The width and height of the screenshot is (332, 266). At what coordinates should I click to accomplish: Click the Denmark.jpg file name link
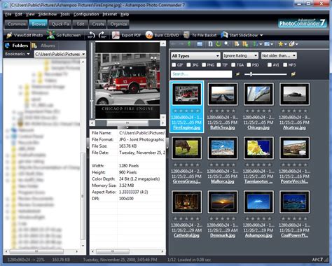[x=223, y=235]
